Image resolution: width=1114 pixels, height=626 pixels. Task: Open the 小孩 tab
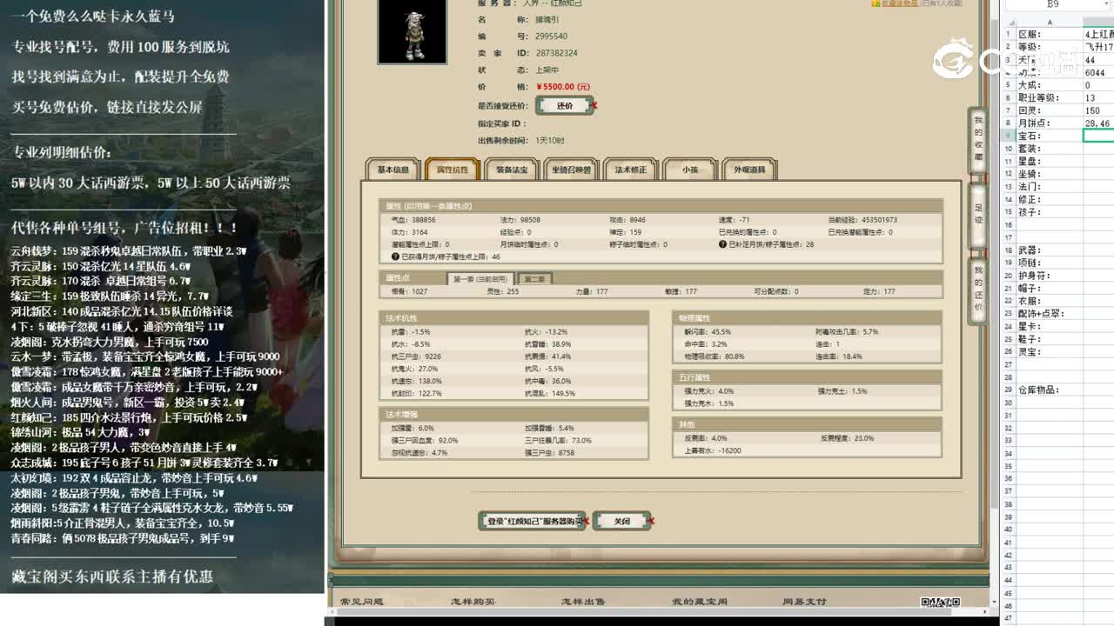coord(690,170)
